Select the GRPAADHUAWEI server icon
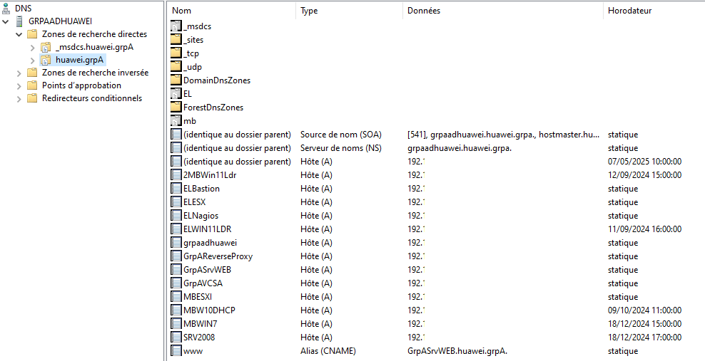This screenshot has height=361, width=705. click(19, 21)
